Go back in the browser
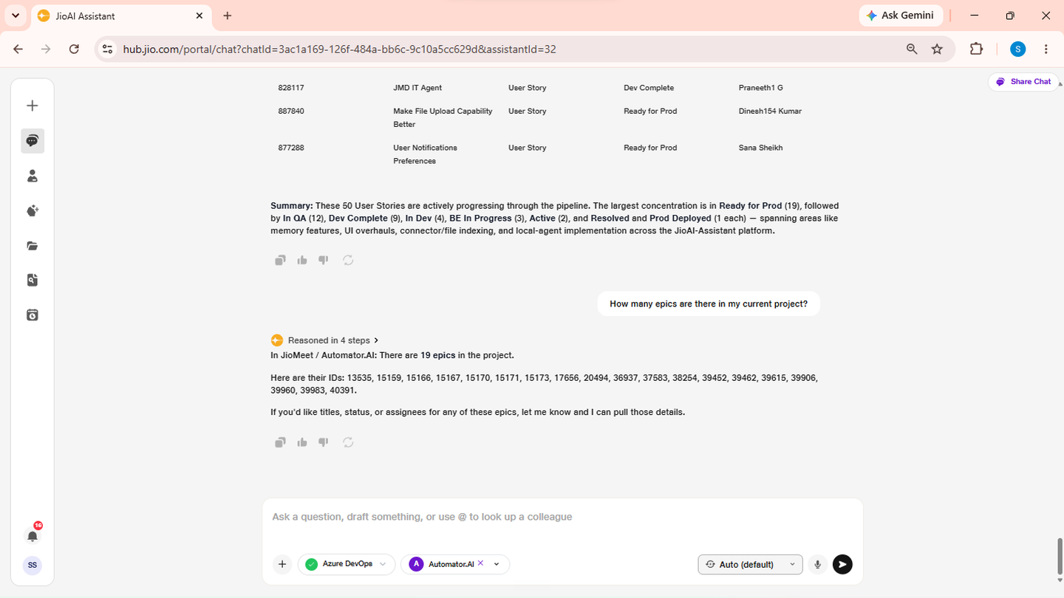1064x598 pixels. [18, 49]
